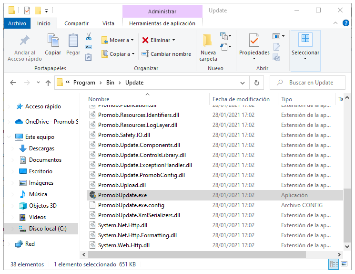
Task: Collapse the Este equipo tree node
Action: (x=9, y=137)
